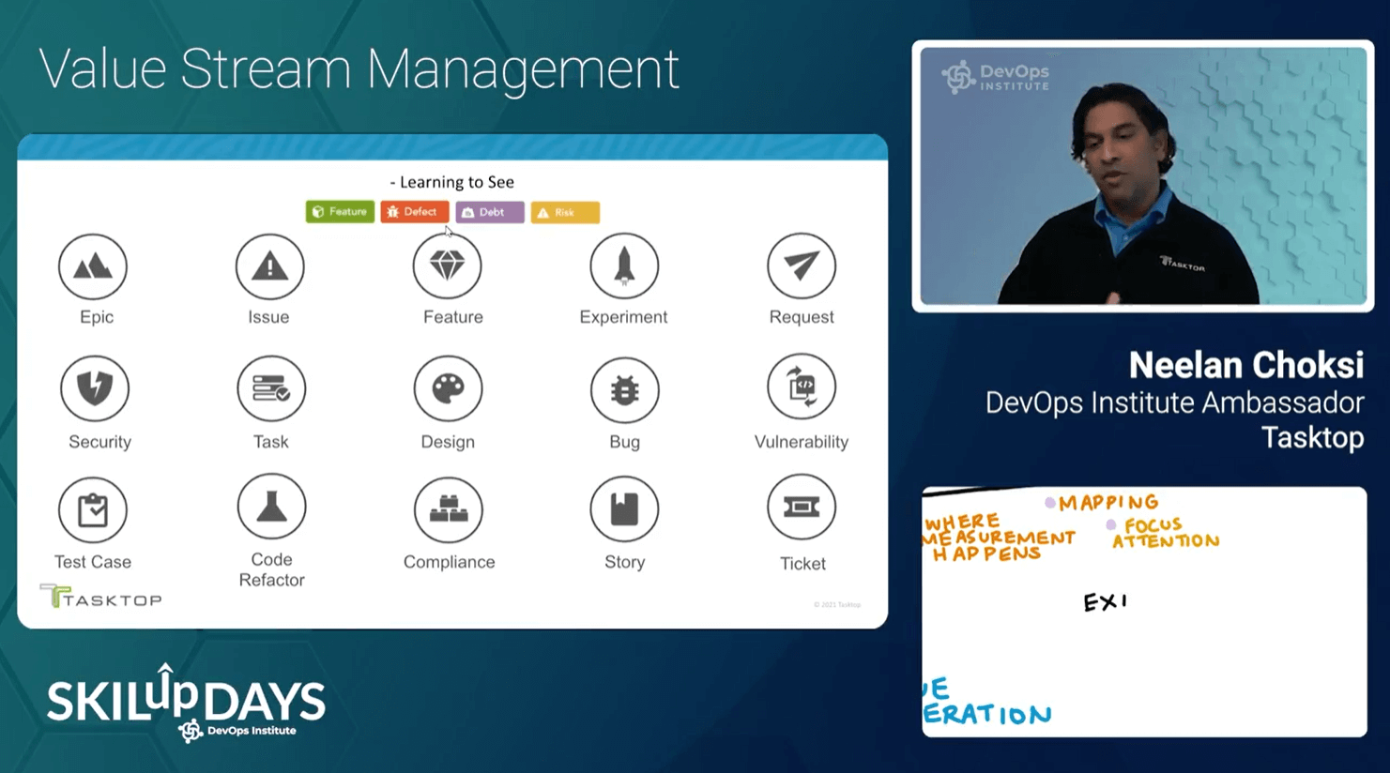Click the 'Tasktop' company text under name
The image size is (1390, 773).
tap(1312, 438)
